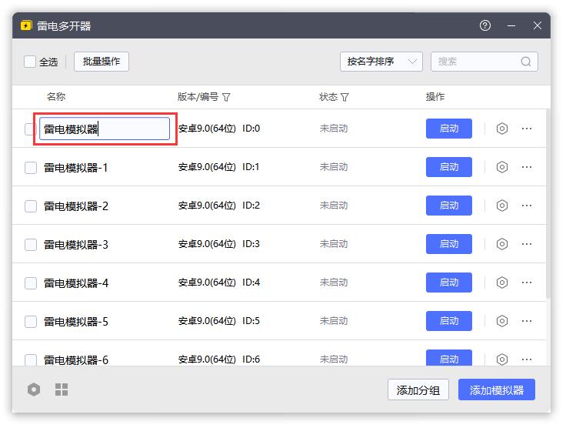The height and width of the screenshot is (428, 566).
Task: Open settings for 雷电模拟器-4 row
Action: [x=501, y=283]
